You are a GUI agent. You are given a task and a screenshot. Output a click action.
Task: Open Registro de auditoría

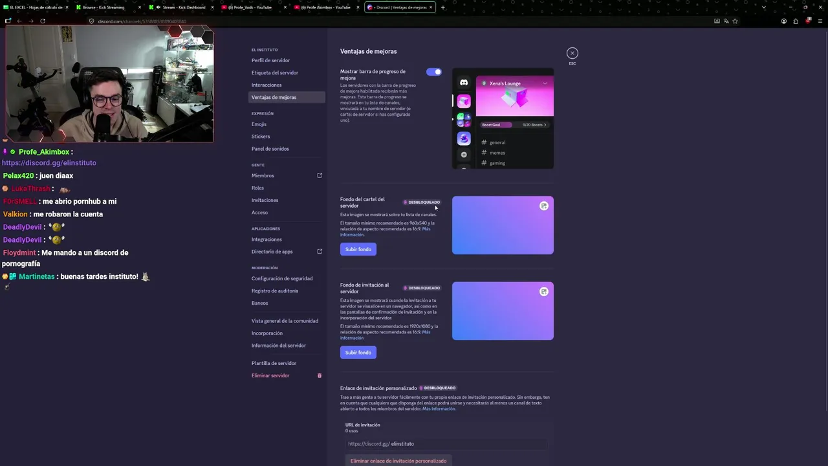tap(287, 291)
